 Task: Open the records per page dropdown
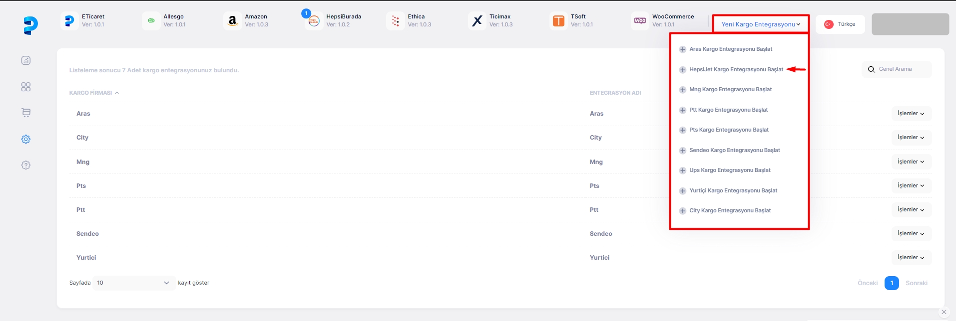(x=133, y=283)
